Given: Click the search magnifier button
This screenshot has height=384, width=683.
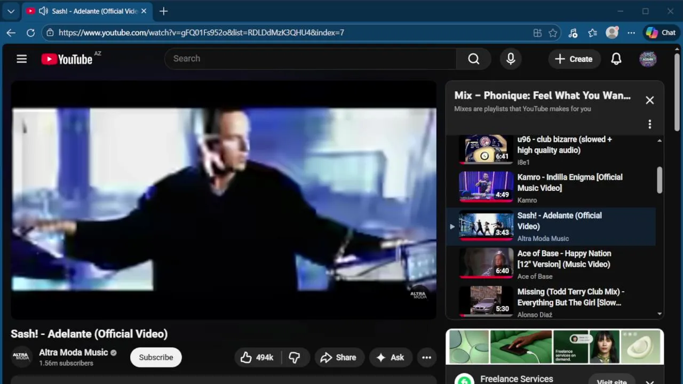Looking at the screenshot, I should point(474,59).
